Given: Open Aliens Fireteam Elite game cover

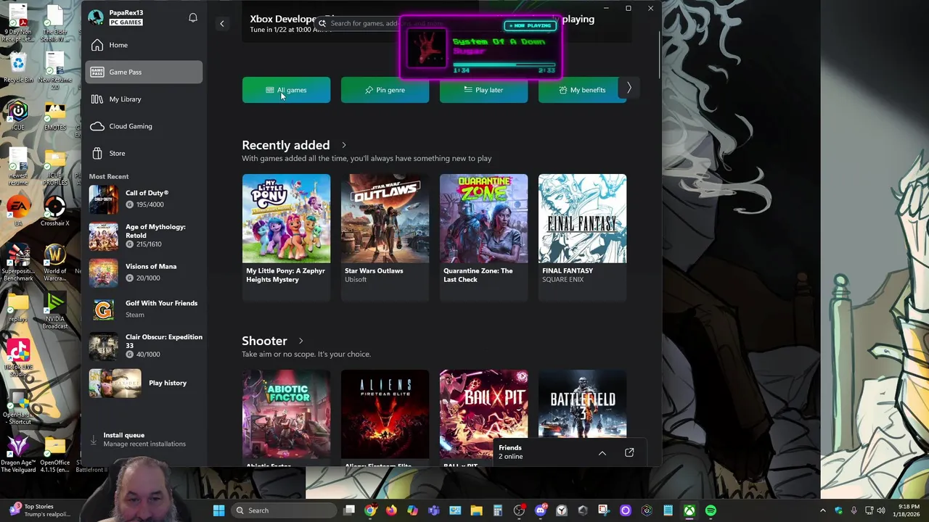Looking at the screenshot, I should (385, 414).
